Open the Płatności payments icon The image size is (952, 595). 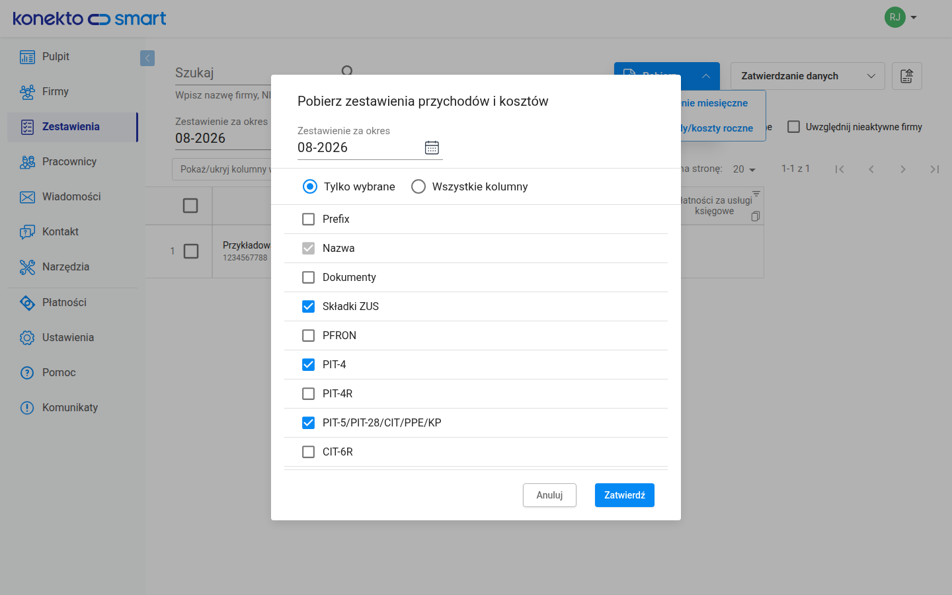click(x=27, y=303)
